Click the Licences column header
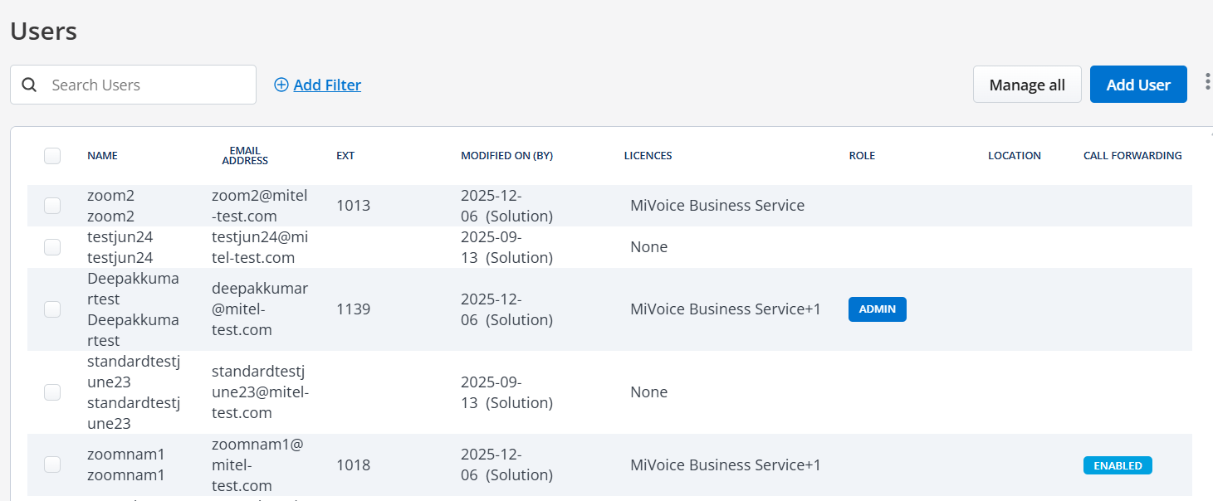The width and height of the screenshot is (1213, 501). (x=648, y=156)
